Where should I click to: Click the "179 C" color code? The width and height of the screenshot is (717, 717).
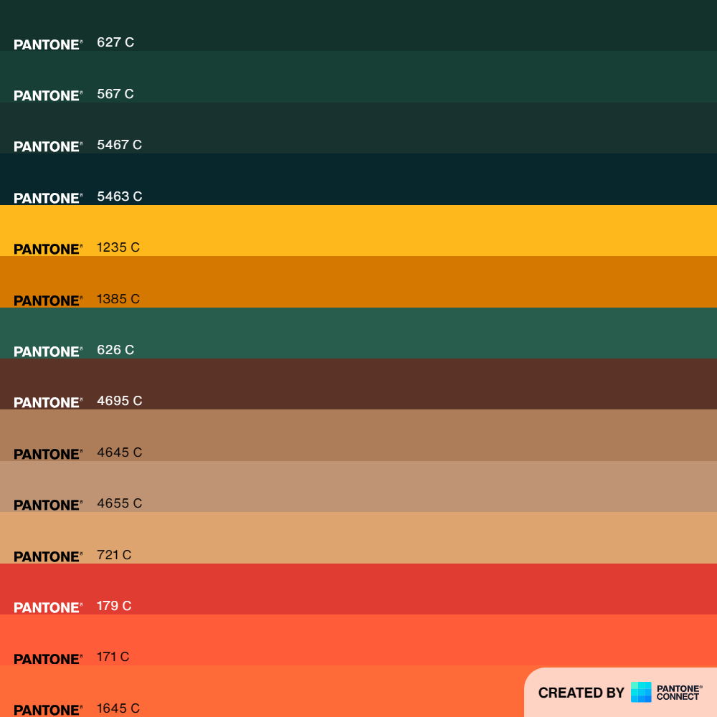114,606
